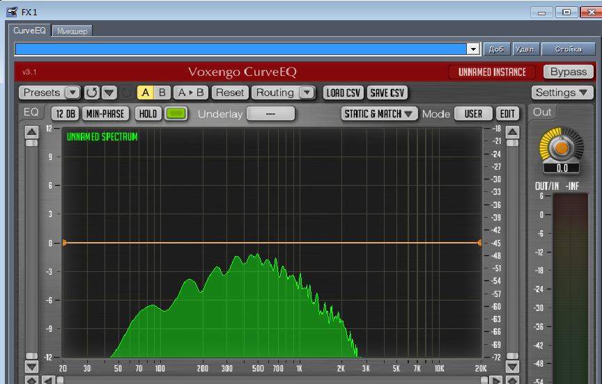
Task: Switch to state A
Action: tap(146, 93)
